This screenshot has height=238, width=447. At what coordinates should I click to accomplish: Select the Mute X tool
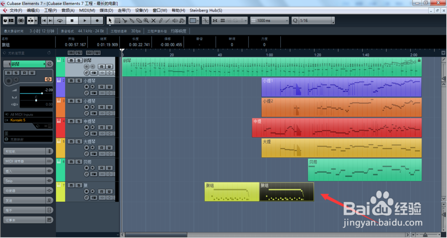(x=153, y=21)
